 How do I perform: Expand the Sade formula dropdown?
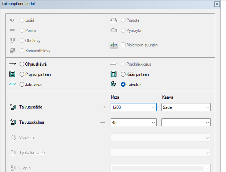coord(207,107)
